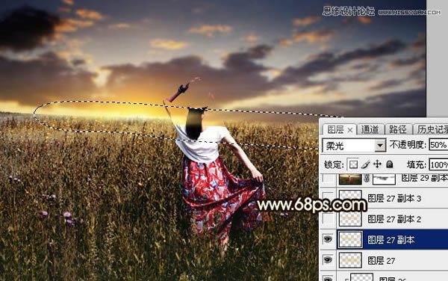Screen dimensions: 448x281
Task: Open the 柔光 blend mode dropdown
Action: 354,146
